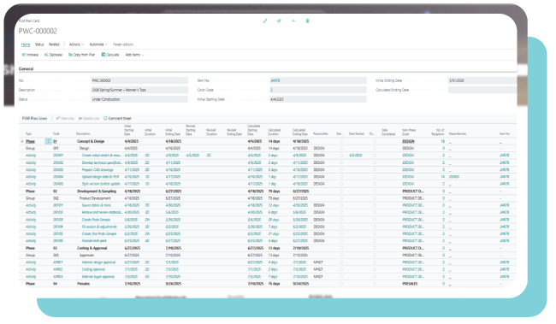Tick Started checkbox for Prepare CAD drawings row
Screen dimensions: 556x324
341,169
